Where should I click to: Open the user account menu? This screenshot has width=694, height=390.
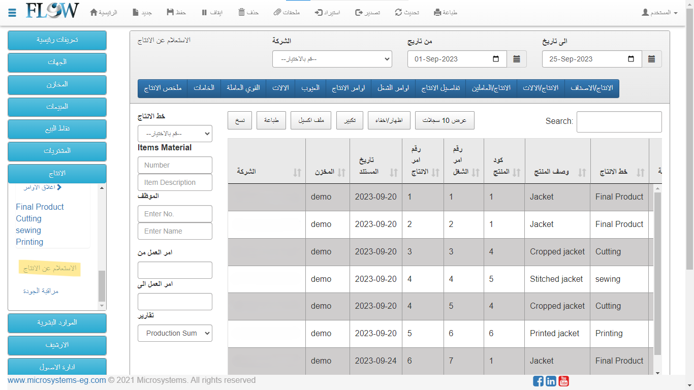coord(659,12)
